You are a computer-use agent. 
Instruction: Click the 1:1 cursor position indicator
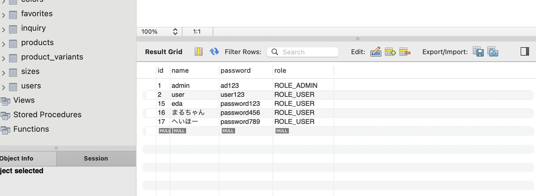coord(197,31)
